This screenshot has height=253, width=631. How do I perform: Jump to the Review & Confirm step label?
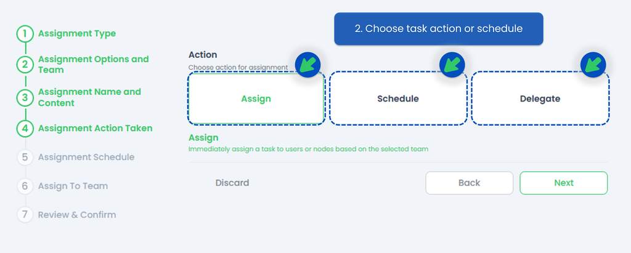77,215
